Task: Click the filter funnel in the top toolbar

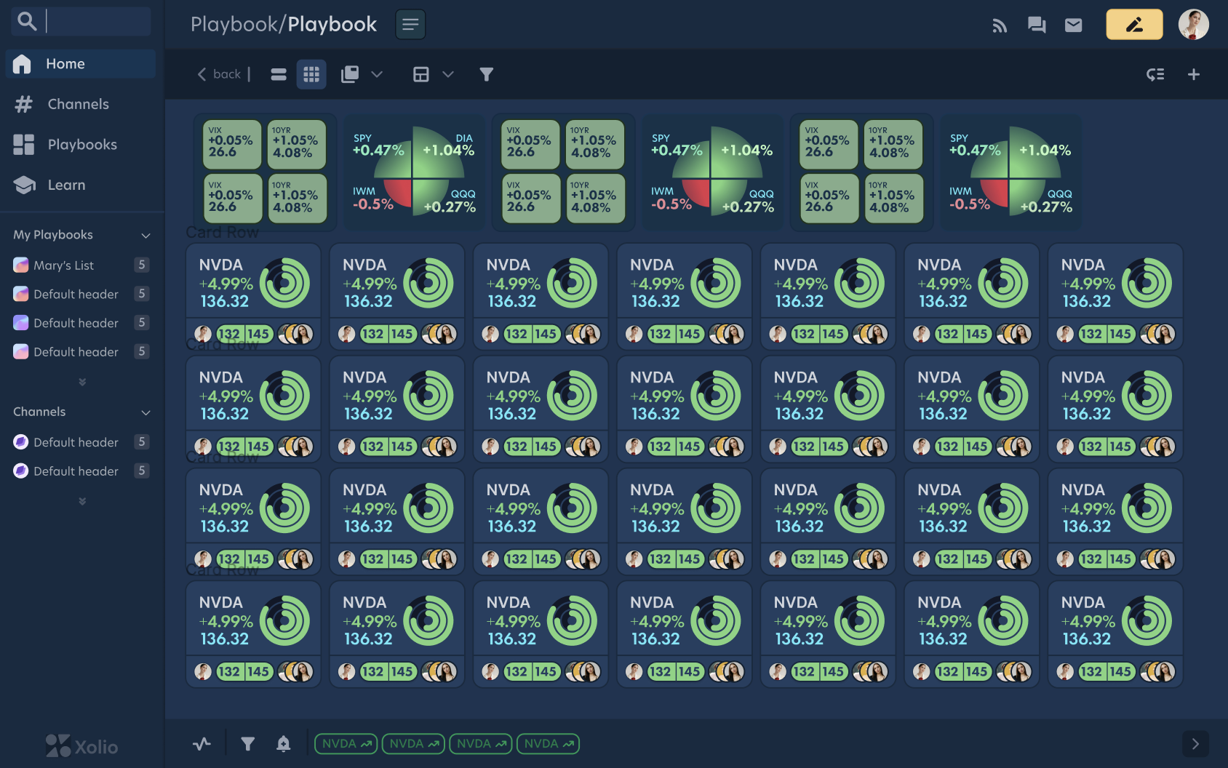Action: tap(487, 74)
